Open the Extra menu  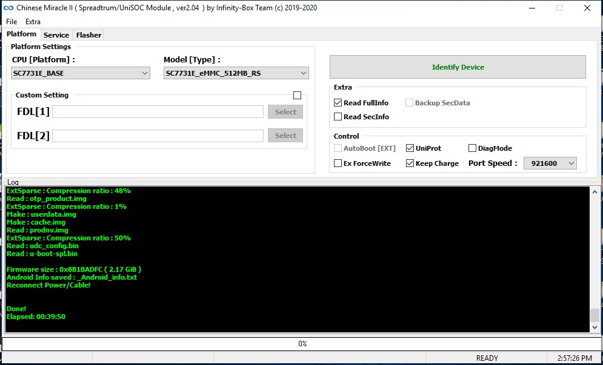coord(33,22)
